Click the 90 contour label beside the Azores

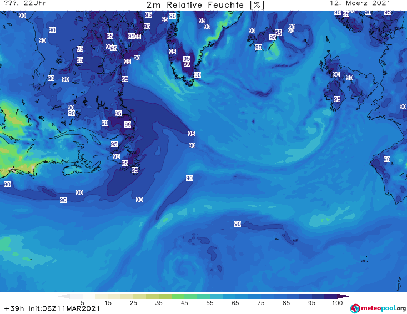[238, 224]
